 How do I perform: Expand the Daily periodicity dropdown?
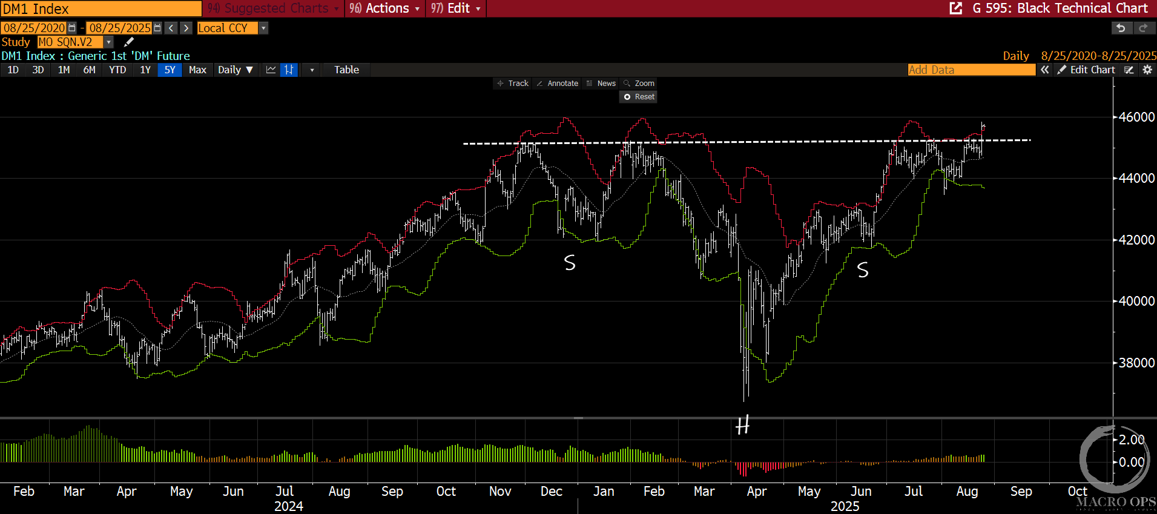236,70
